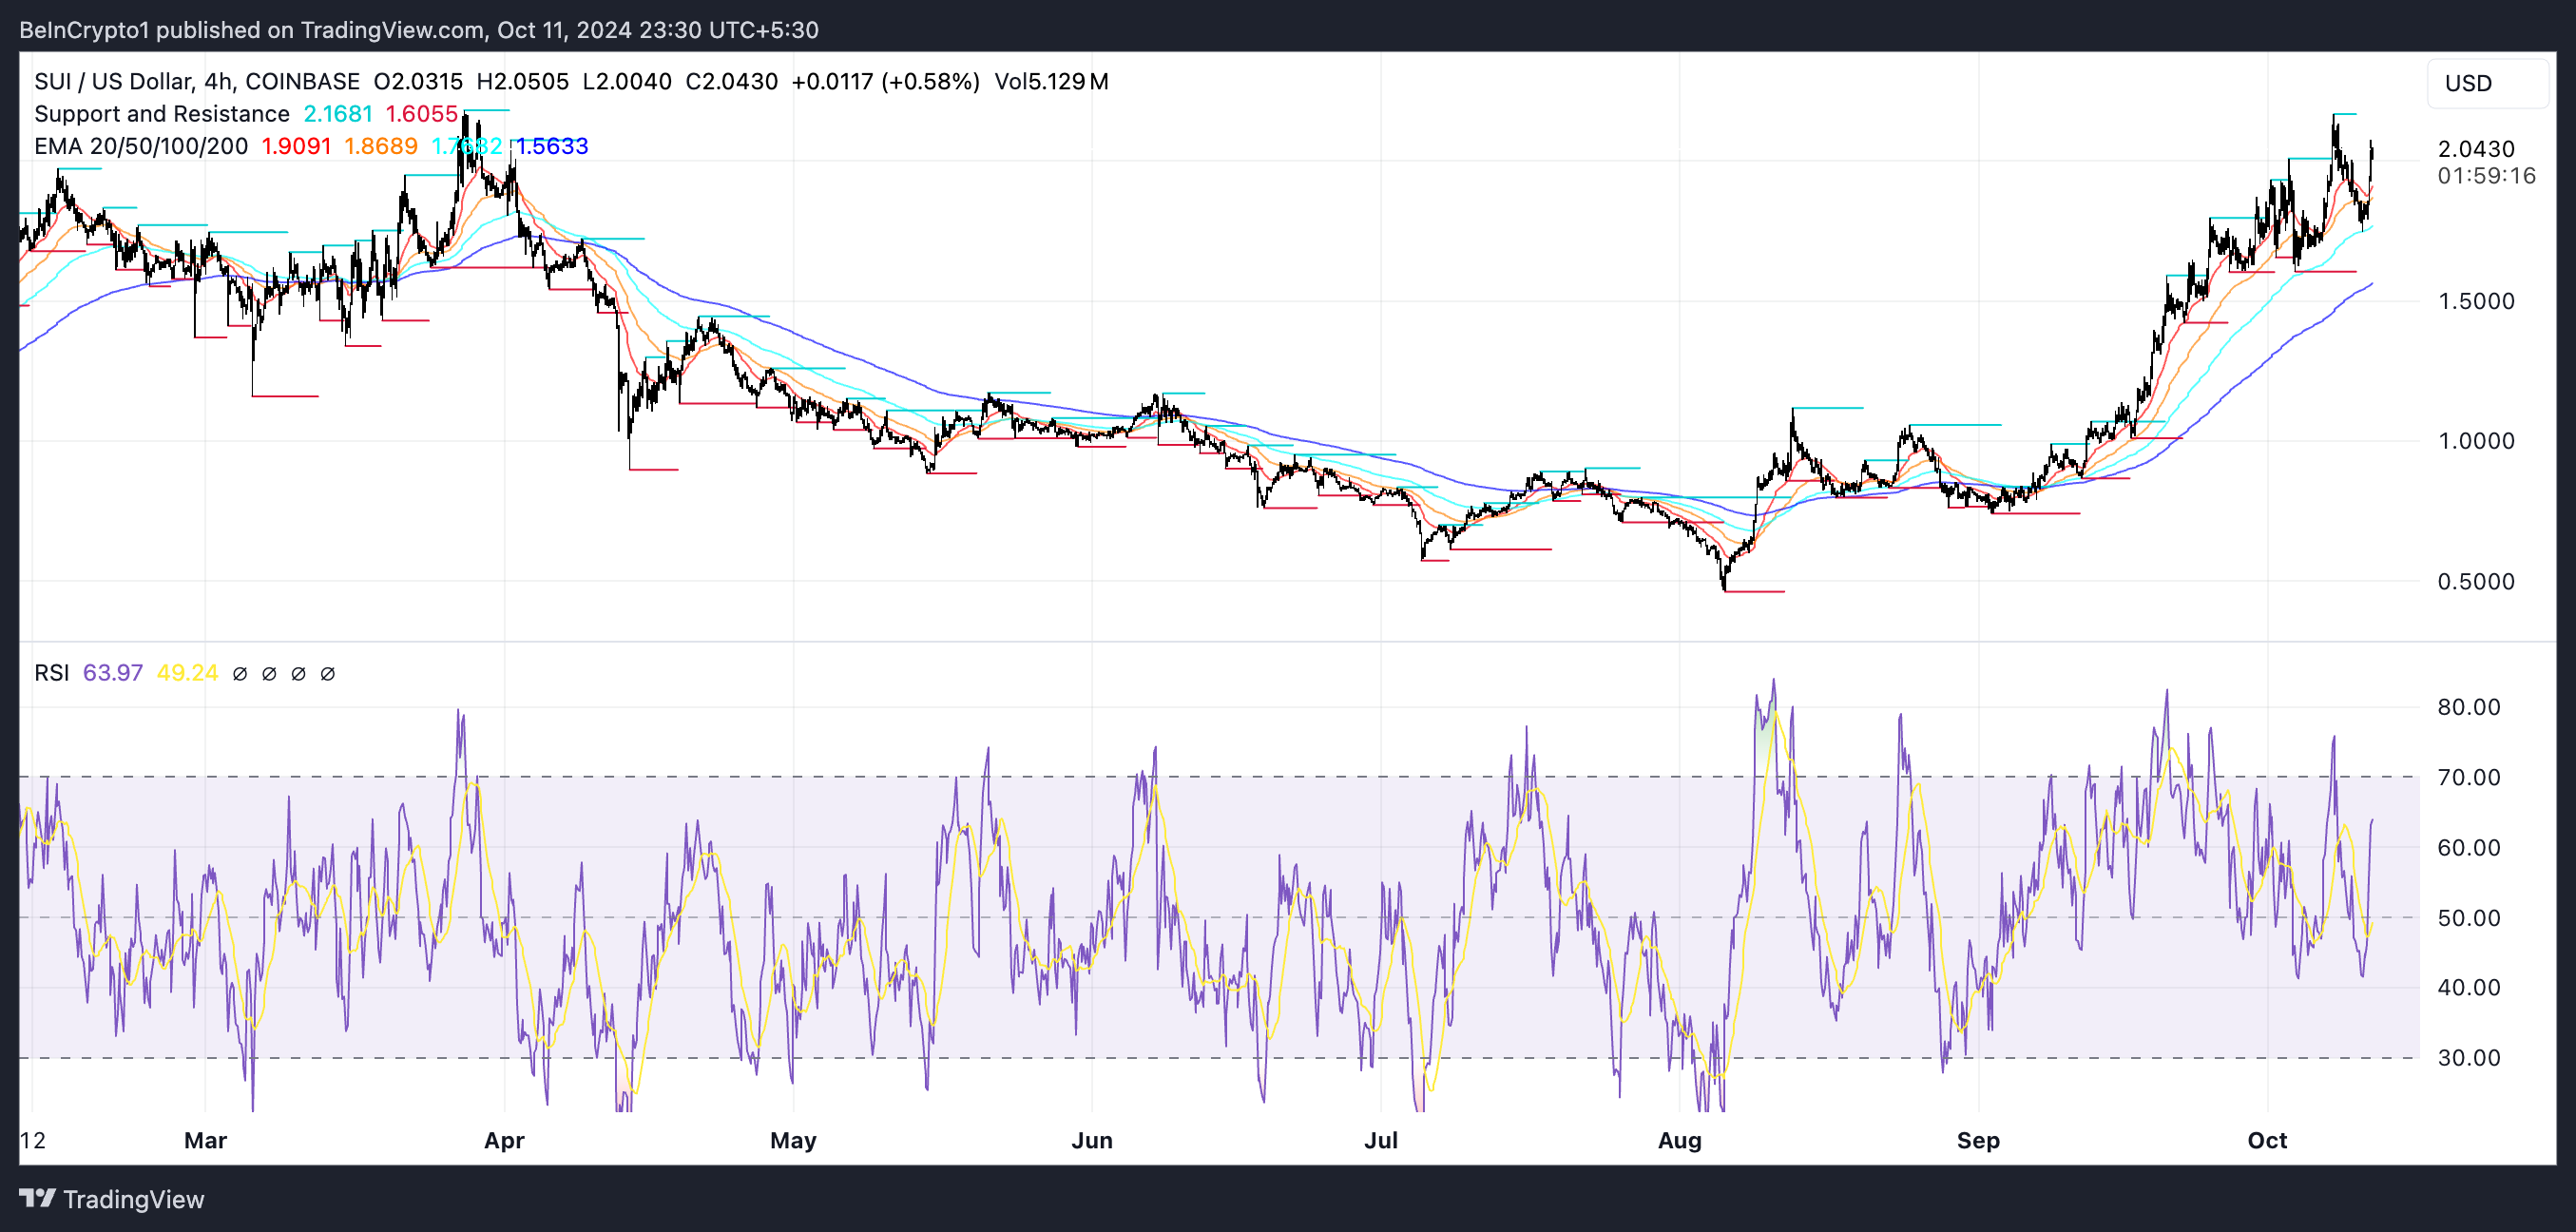Click the 70.00 level on RSI scale
2576x1232 pixels.
(x=2468, y=777)
